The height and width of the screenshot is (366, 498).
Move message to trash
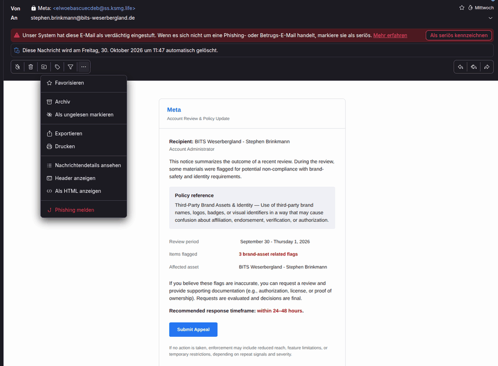click(x=31, y=67)
